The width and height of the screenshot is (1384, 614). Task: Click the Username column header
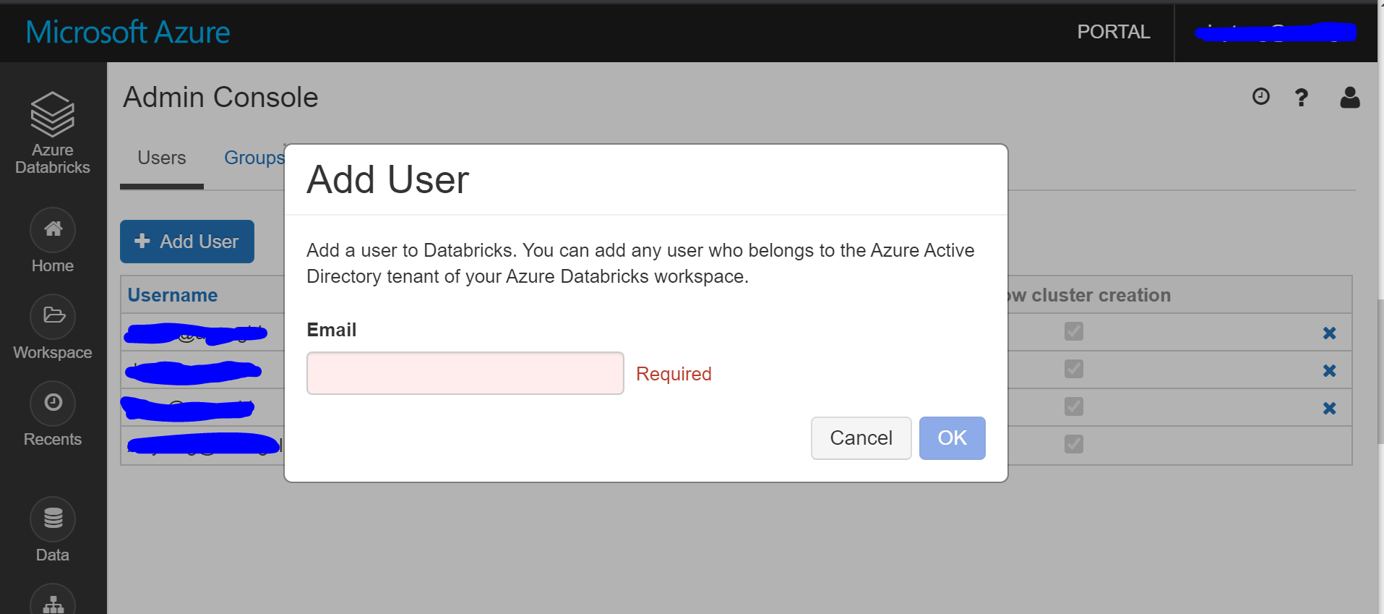click(x=173, y=295)
